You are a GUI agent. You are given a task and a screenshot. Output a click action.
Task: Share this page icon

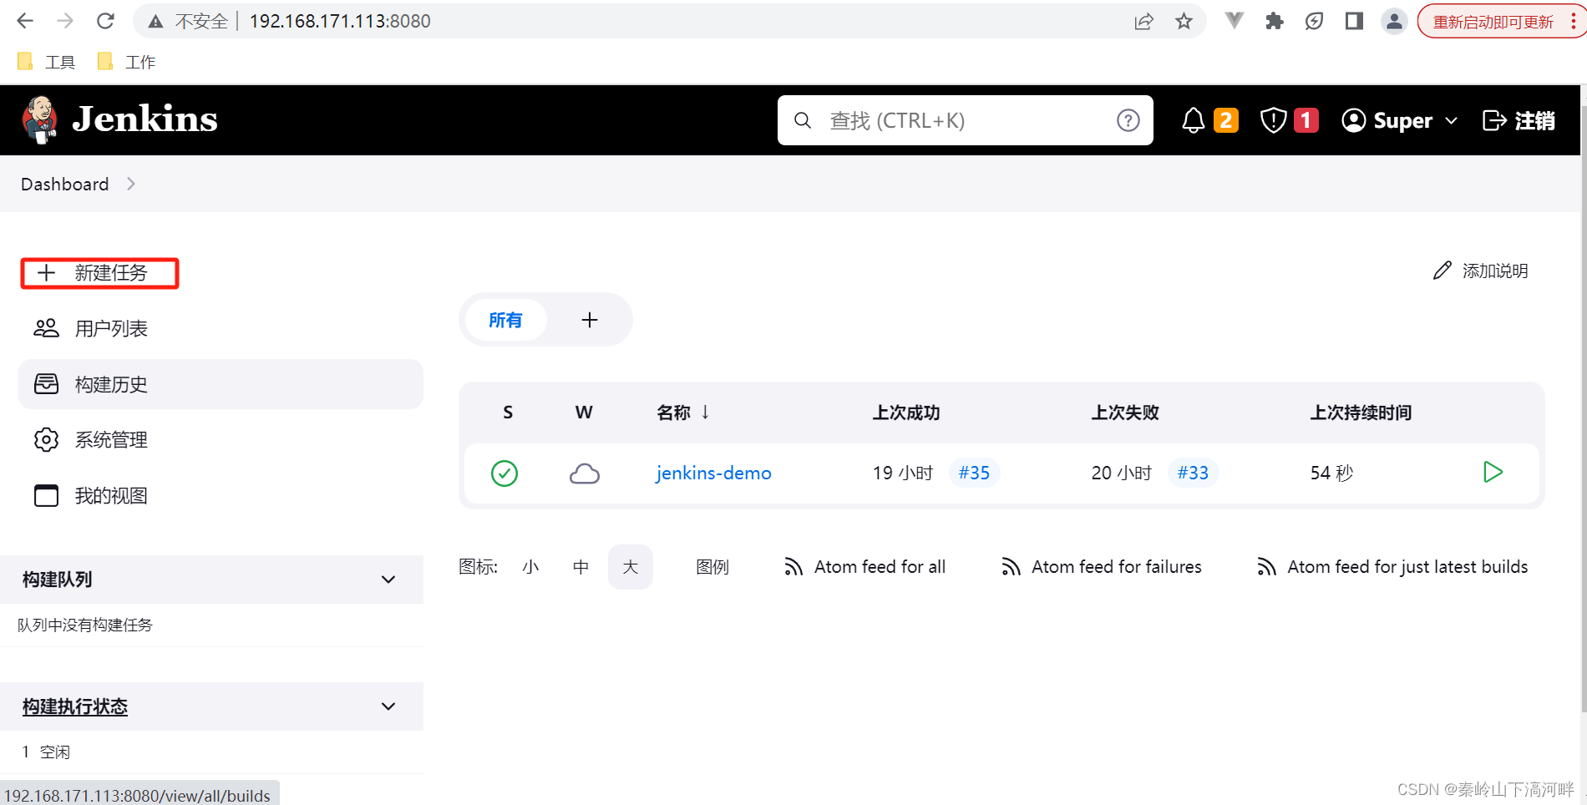(1143, 22)
